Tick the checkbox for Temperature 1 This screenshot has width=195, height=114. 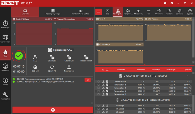coord(99,82)
